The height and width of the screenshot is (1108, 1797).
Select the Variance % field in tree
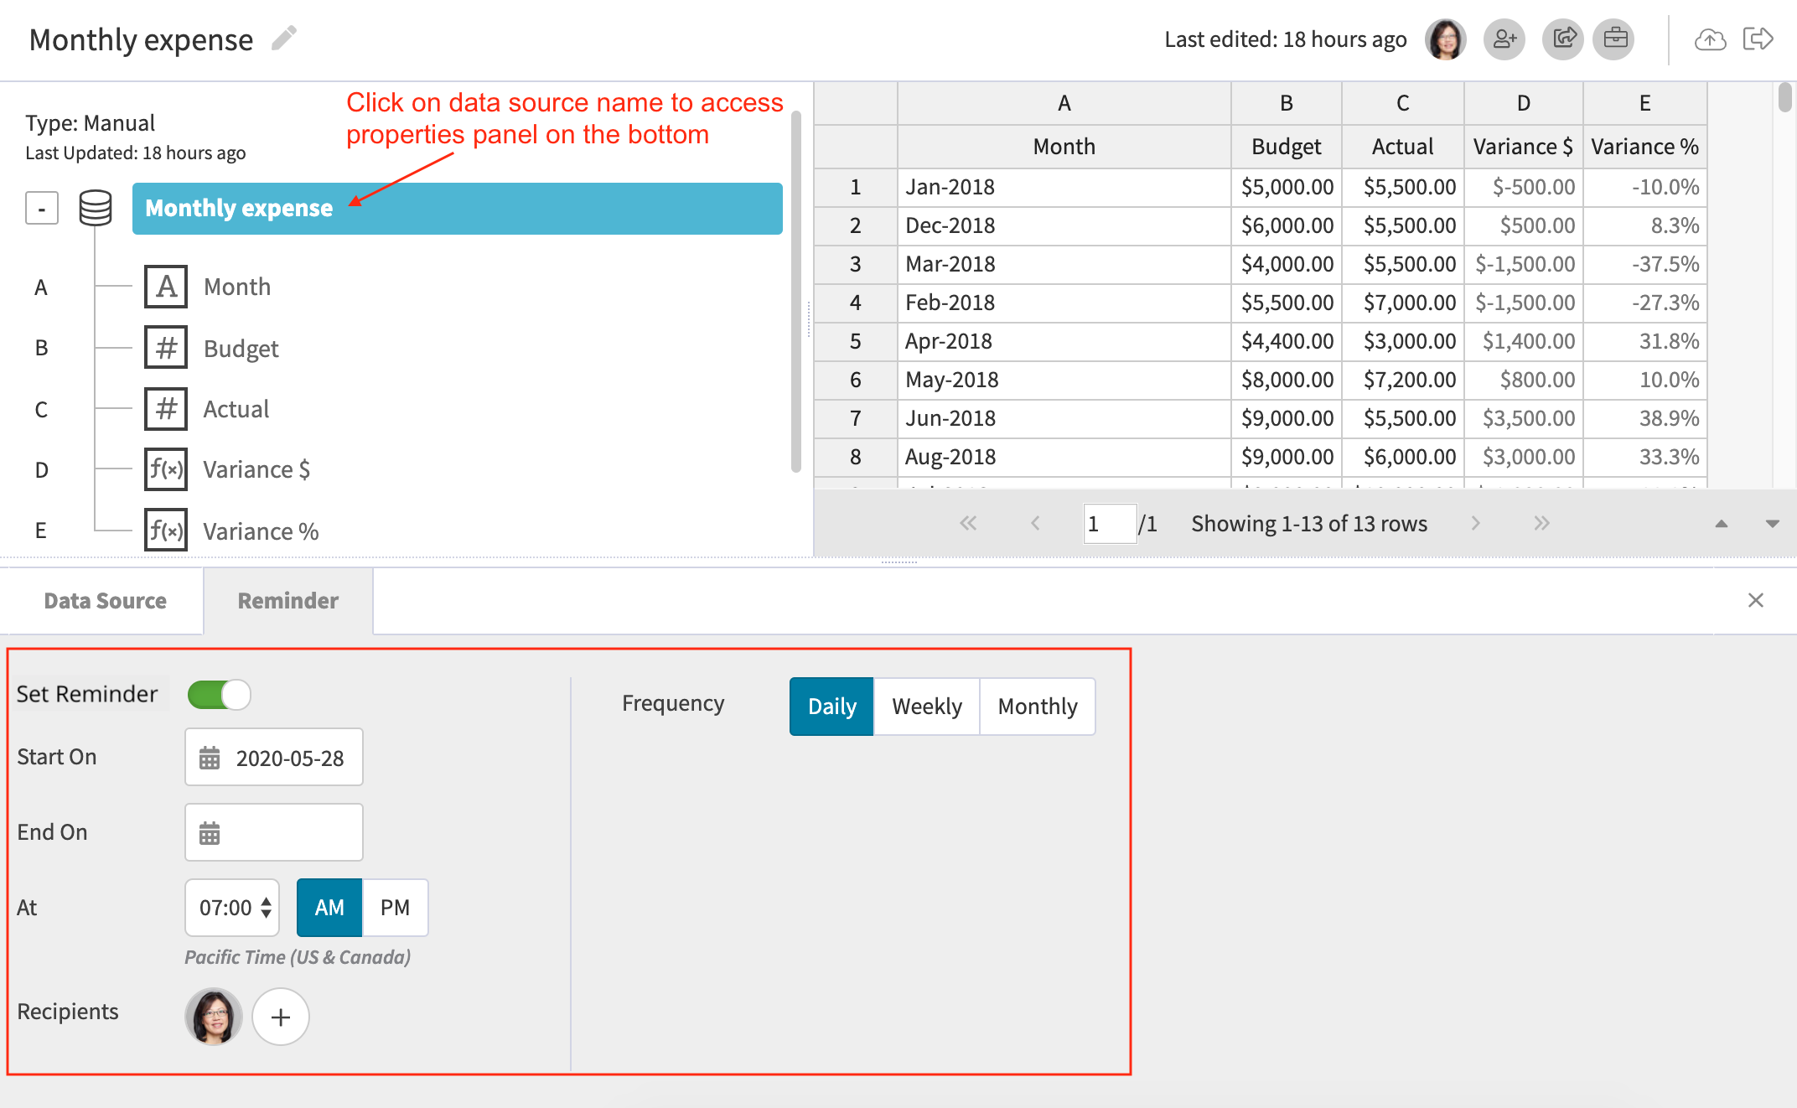pos(261,531)
